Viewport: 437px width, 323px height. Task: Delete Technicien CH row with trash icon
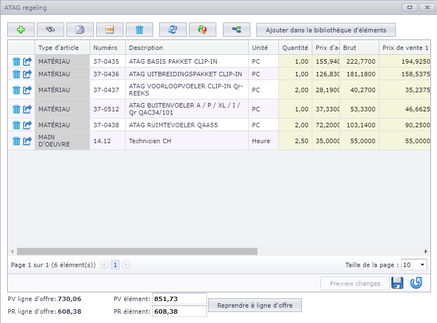[x=16, y=141]
